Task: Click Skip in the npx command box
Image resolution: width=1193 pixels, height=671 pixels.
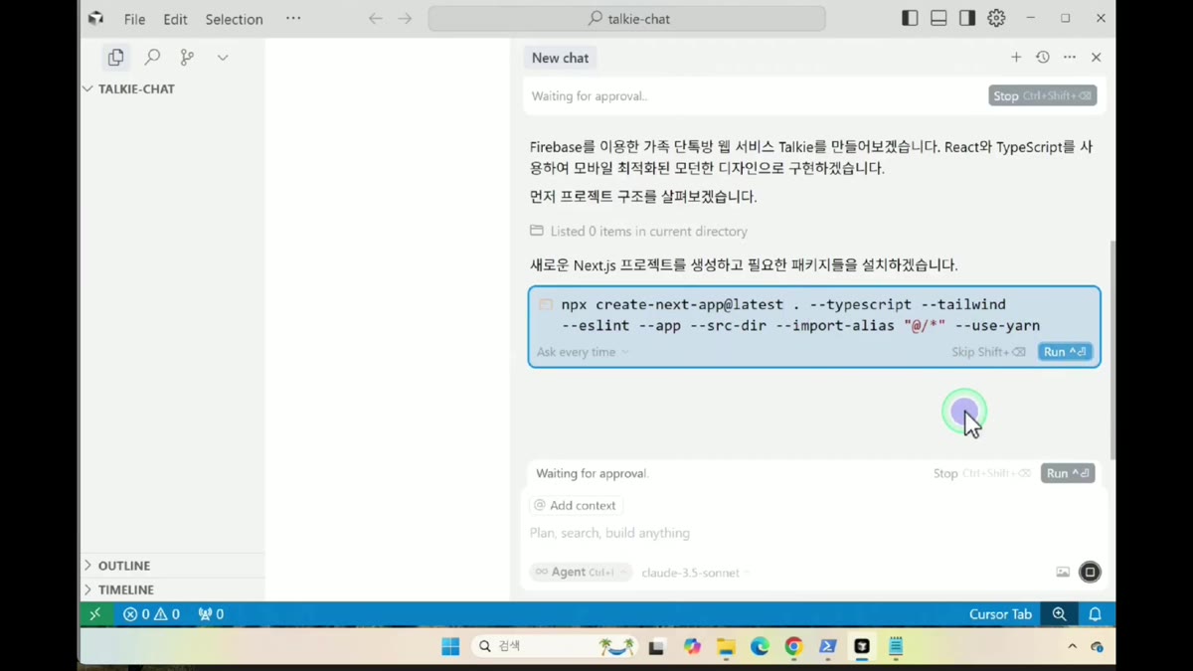Action: point(988,352)
